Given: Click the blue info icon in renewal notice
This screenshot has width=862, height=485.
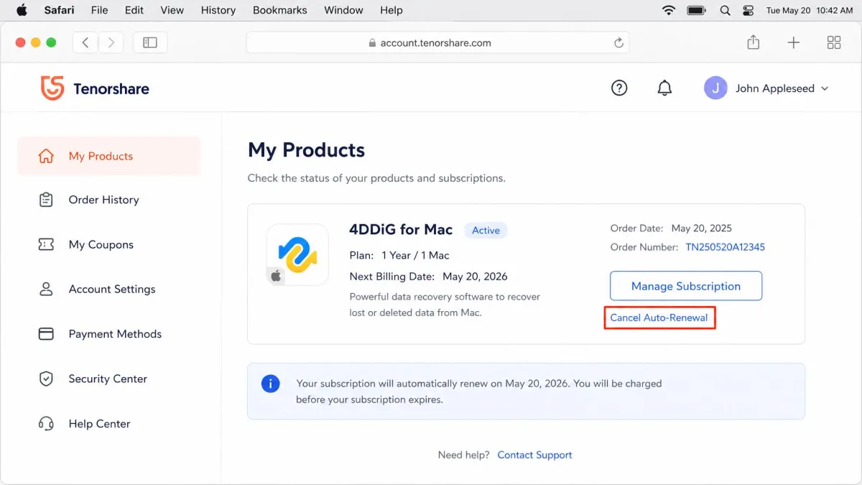Looking at the screenshot, I should 271,383.
